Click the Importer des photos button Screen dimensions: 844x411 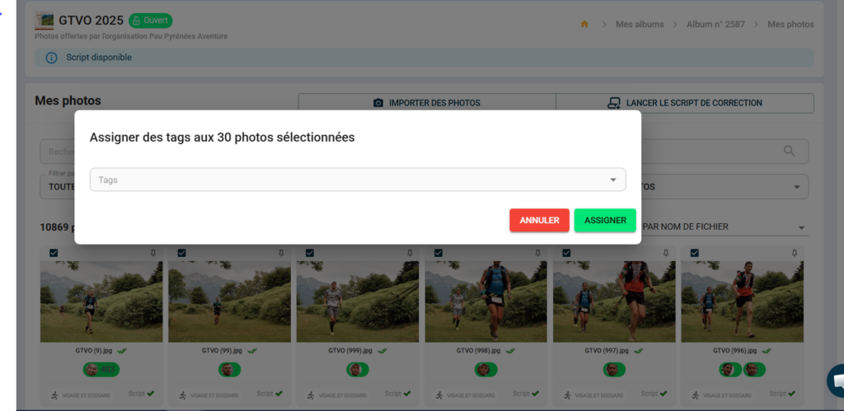click(x=426, y=103)
